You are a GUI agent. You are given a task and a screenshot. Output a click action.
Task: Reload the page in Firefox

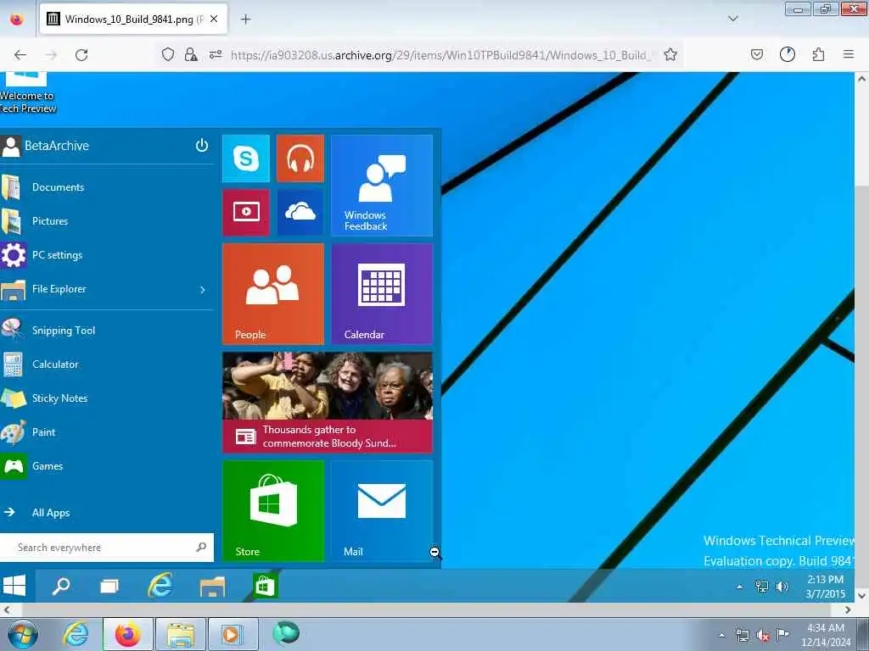[x=81, y=55]
